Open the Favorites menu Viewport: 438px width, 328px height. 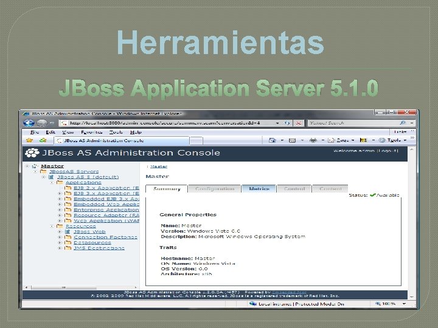pyautogui.click(x=91, y=132)
